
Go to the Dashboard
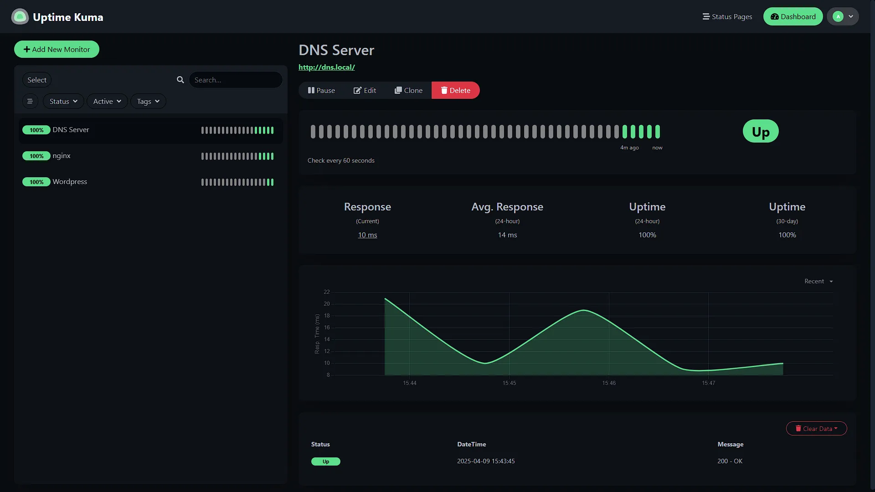point(793,16)
